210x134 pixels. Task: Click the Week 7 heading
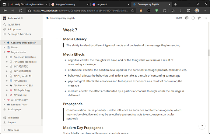tap(70, 30)
